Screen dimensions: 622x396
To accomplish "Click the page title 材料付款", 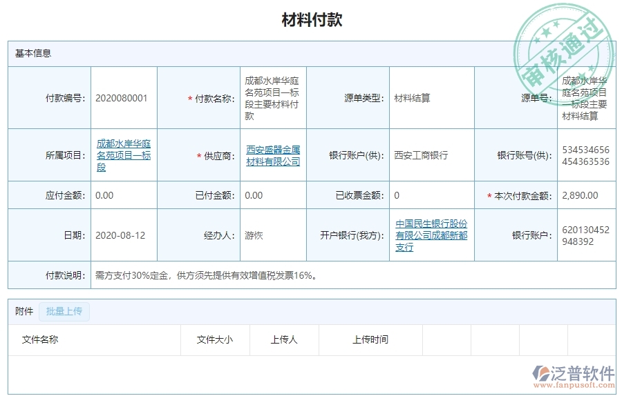I will point(312,20).
